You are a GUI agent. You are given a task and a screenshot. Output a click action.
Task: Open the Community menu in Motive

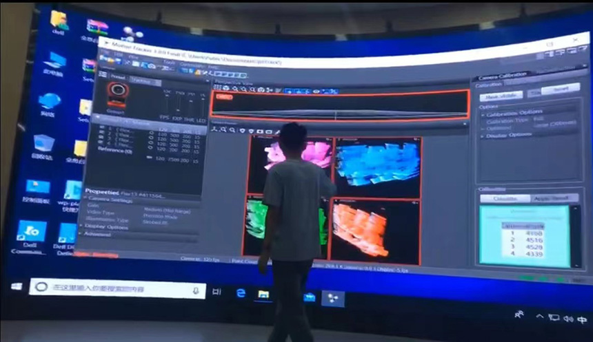[x=192, y=64]
